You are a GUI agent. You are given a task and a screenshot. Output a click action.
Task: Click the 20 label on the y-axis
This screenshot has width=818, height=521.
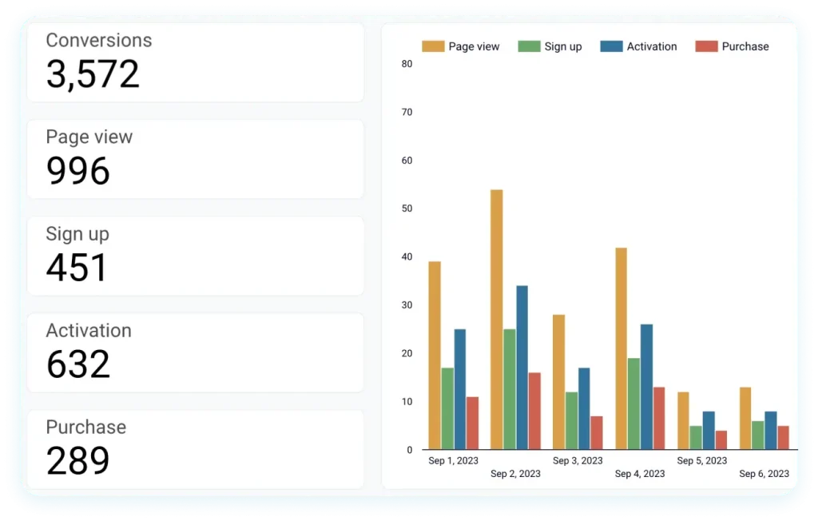pyautogui.click(x=407, y=353)
